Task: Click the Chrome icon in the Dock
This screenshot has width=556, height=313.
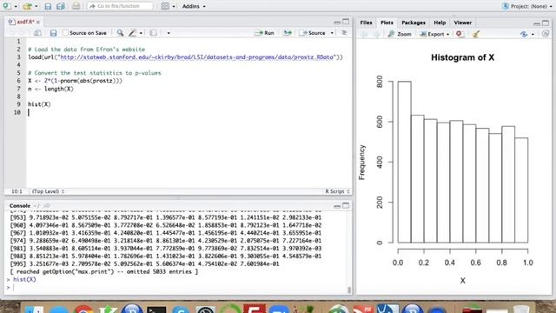Action: [83, 310]
